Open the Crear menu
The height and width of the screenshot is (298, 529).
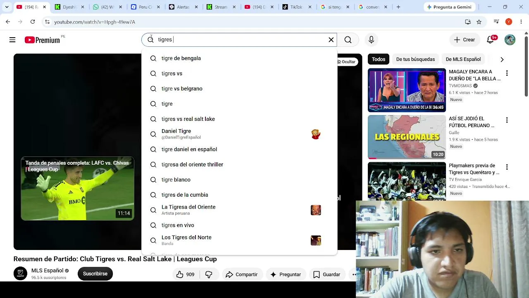pos(465,40)
